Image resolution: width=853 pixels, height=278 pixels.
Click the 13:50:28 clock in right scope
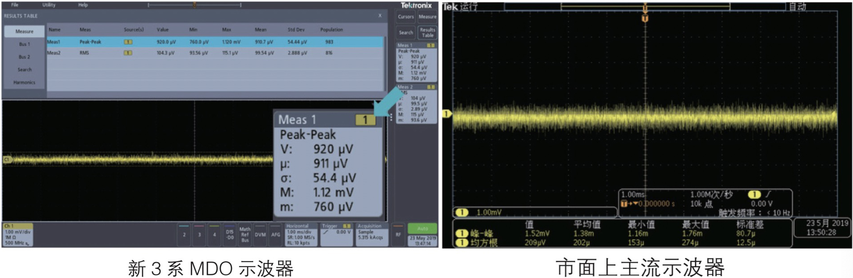821,232
